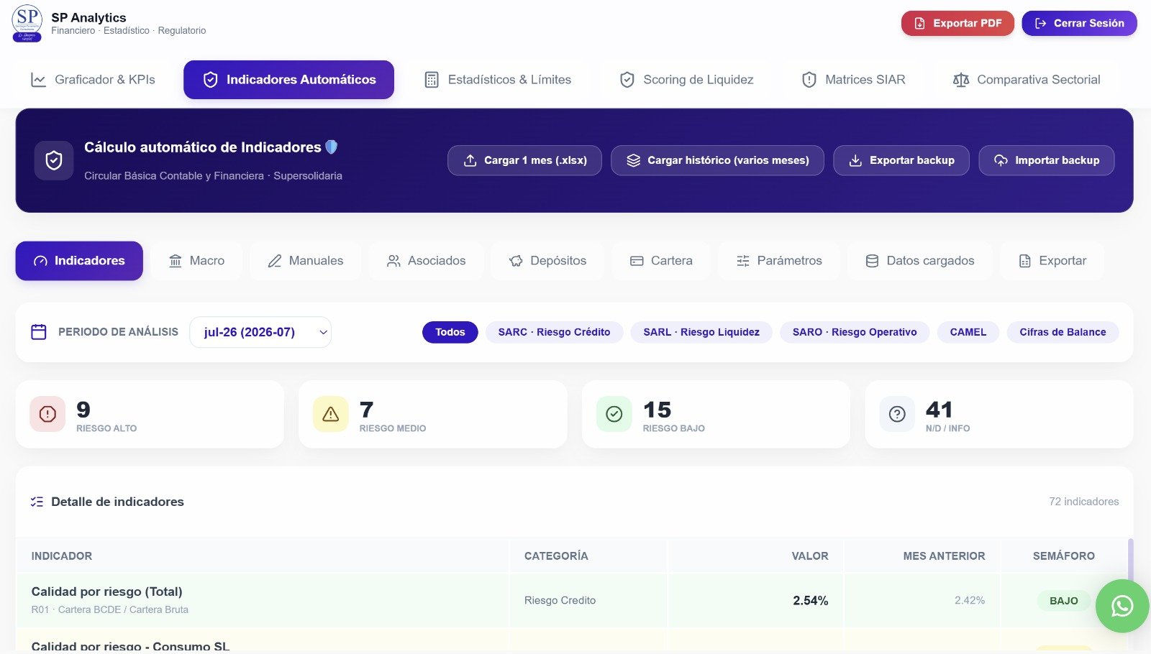
Task: Open the Depósitos sub-tab
Action: (x=547, y=261)
